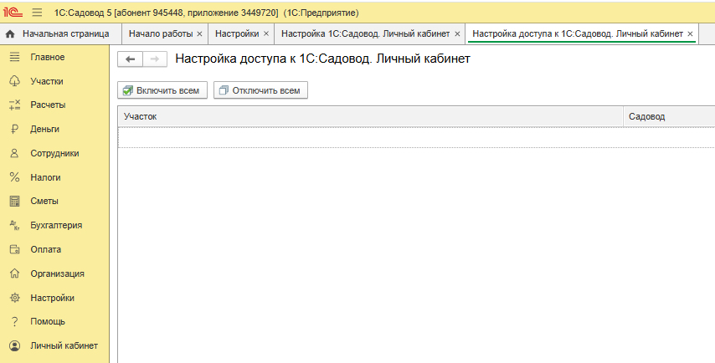Image resolution: width=715 pixels, height=363 pixels.
Task: Click the 1C logo icon
Action: [13, 13]
